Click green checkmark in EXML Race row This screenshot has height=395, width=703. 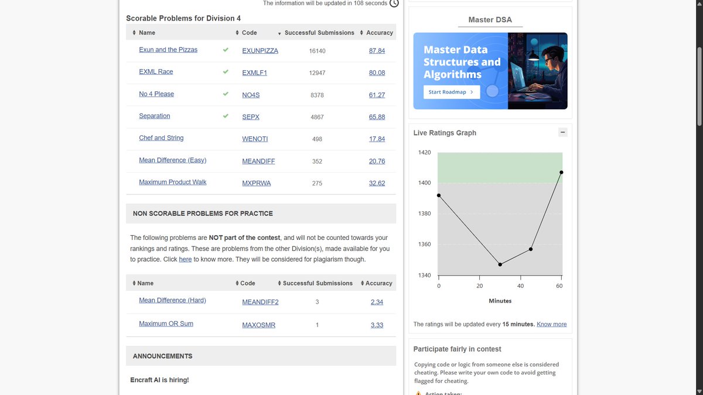(x=226, y=72)
